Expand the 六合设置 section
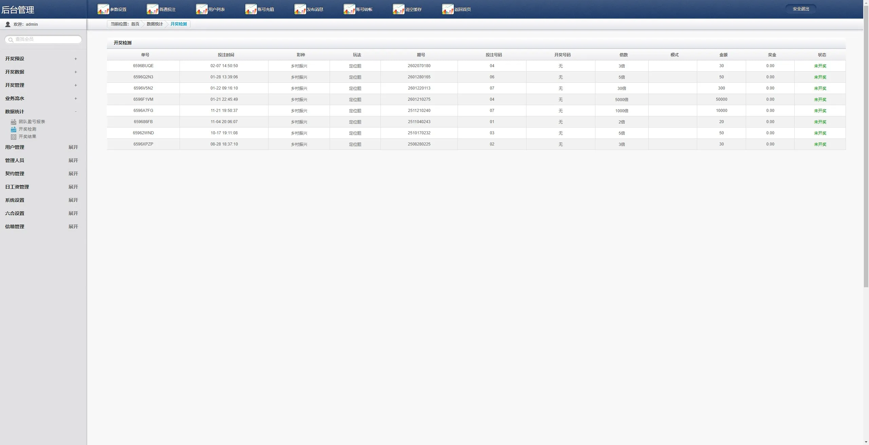 pos(73,213)
